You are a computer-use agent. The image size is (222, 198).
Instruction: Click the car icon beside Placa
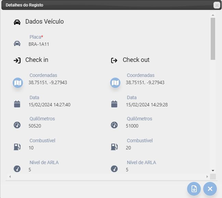tap(17, 43)
